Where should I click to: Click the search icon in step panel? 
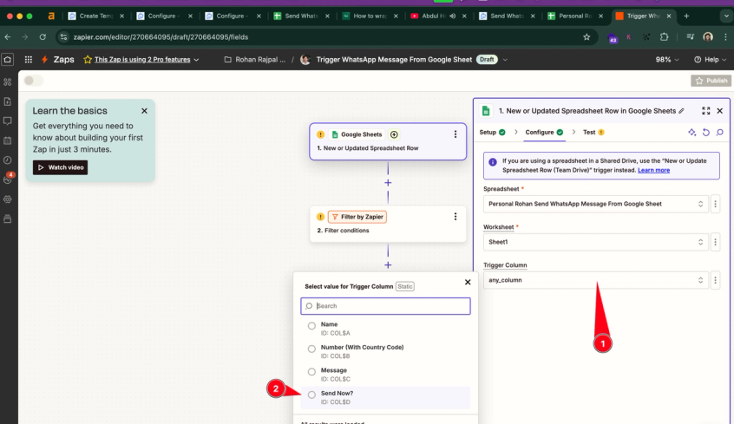(x=720, y=133)
